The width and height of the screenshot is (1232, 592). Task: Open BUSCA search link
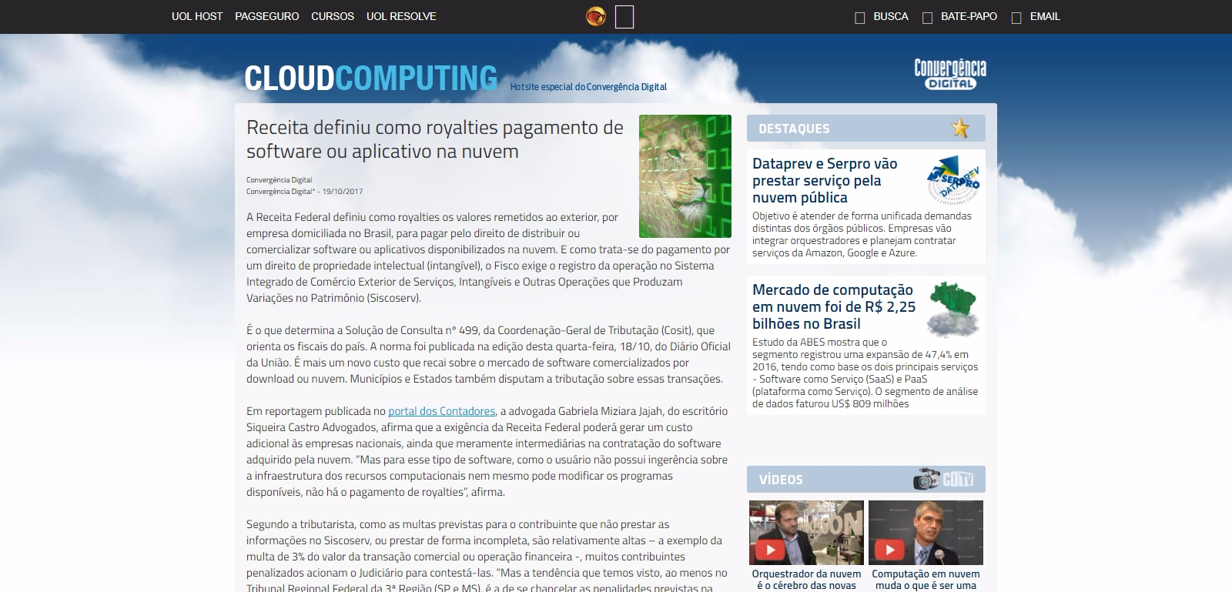coord(891,16)
